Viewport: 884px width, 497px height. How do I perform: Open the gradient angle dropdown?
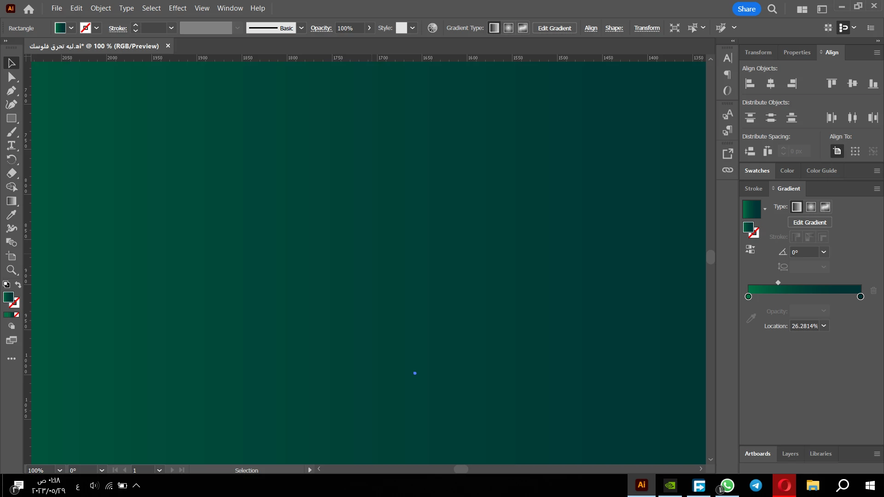coord(824,252)
